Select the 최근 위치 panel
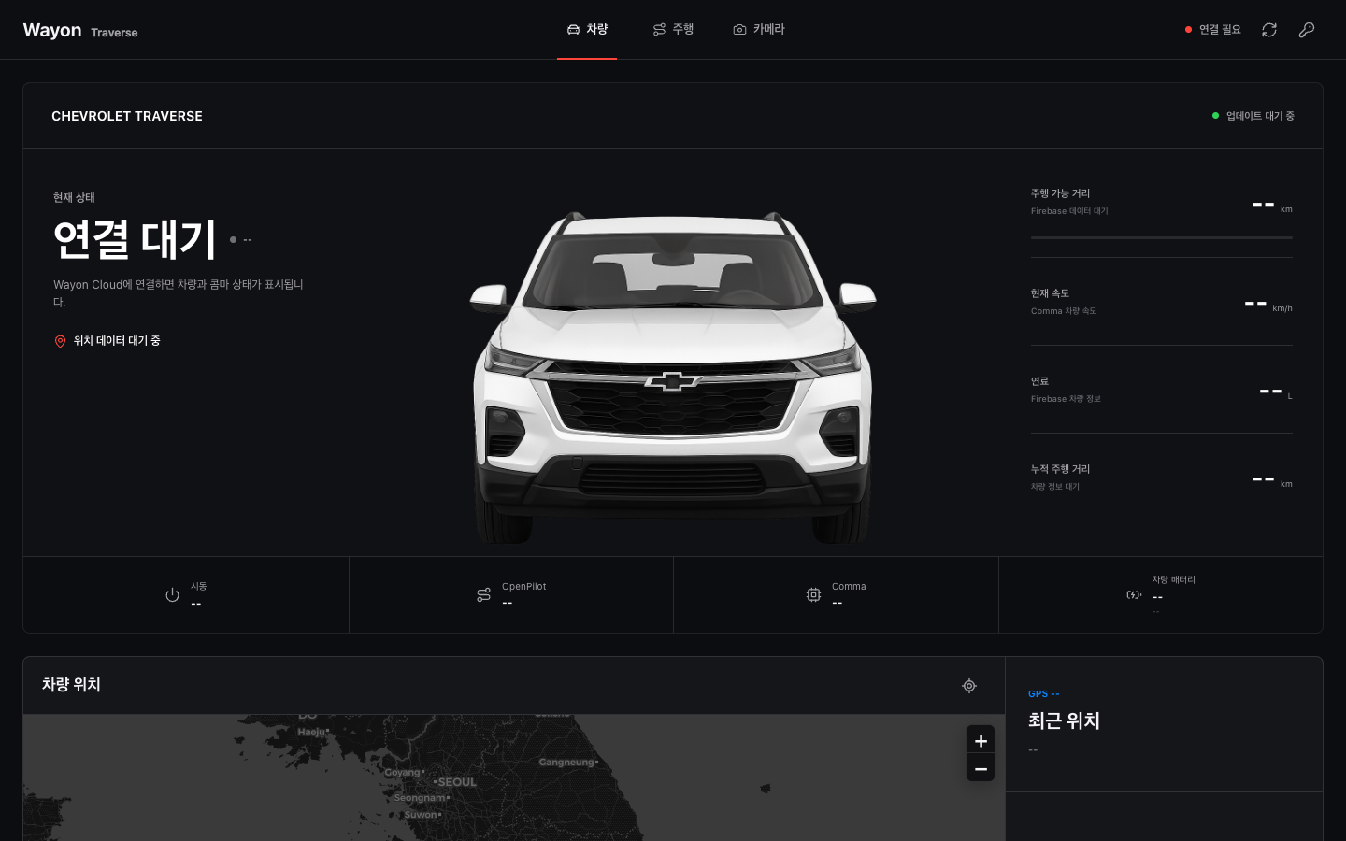The width and height of the screenshot is (1346, 841). click(1164, 724)
